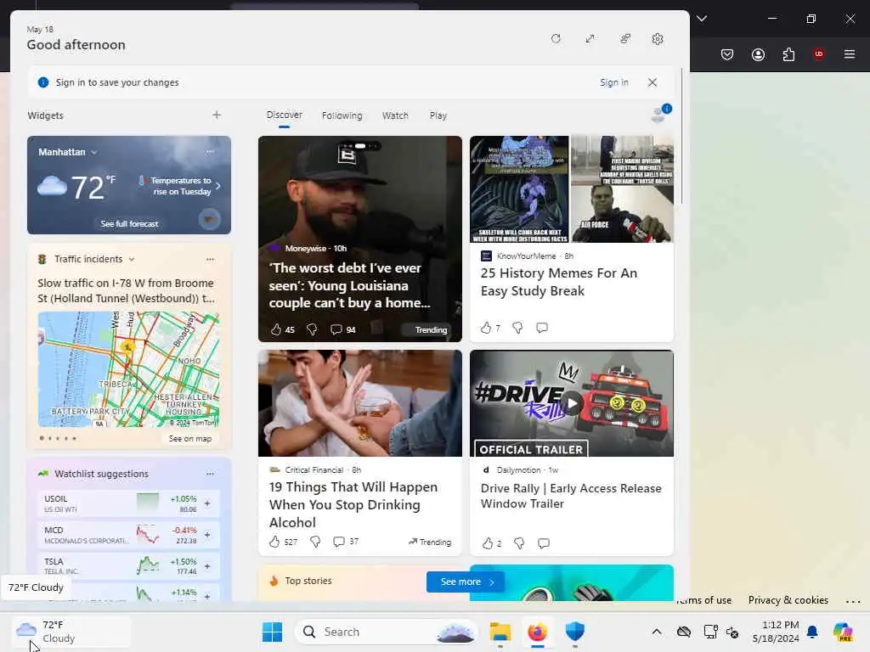Add MCD to watchlist
Screen dimensions: 870x652
[x=207, y=535]
